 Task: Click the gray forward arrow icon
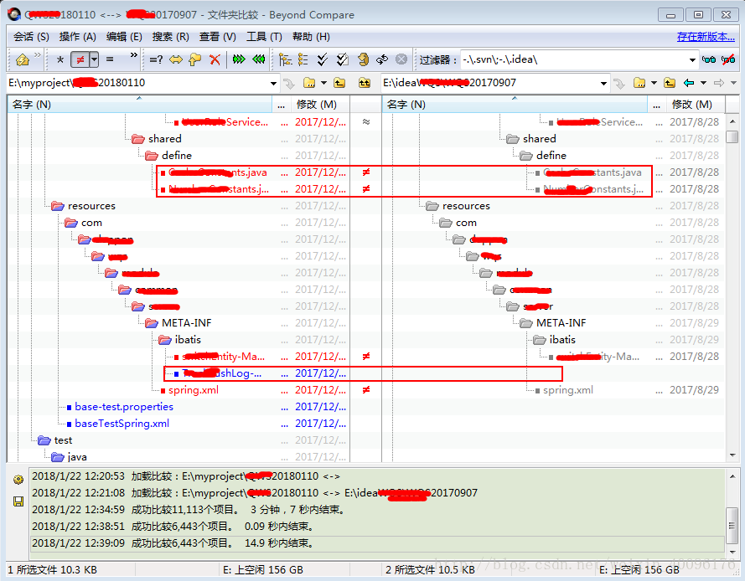point(719,83)
